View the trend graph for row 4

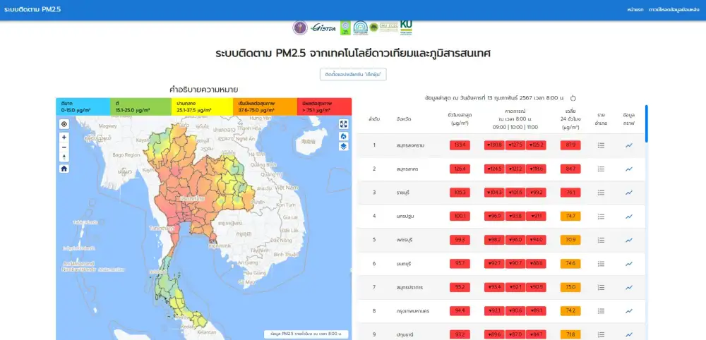pos(629,217)
